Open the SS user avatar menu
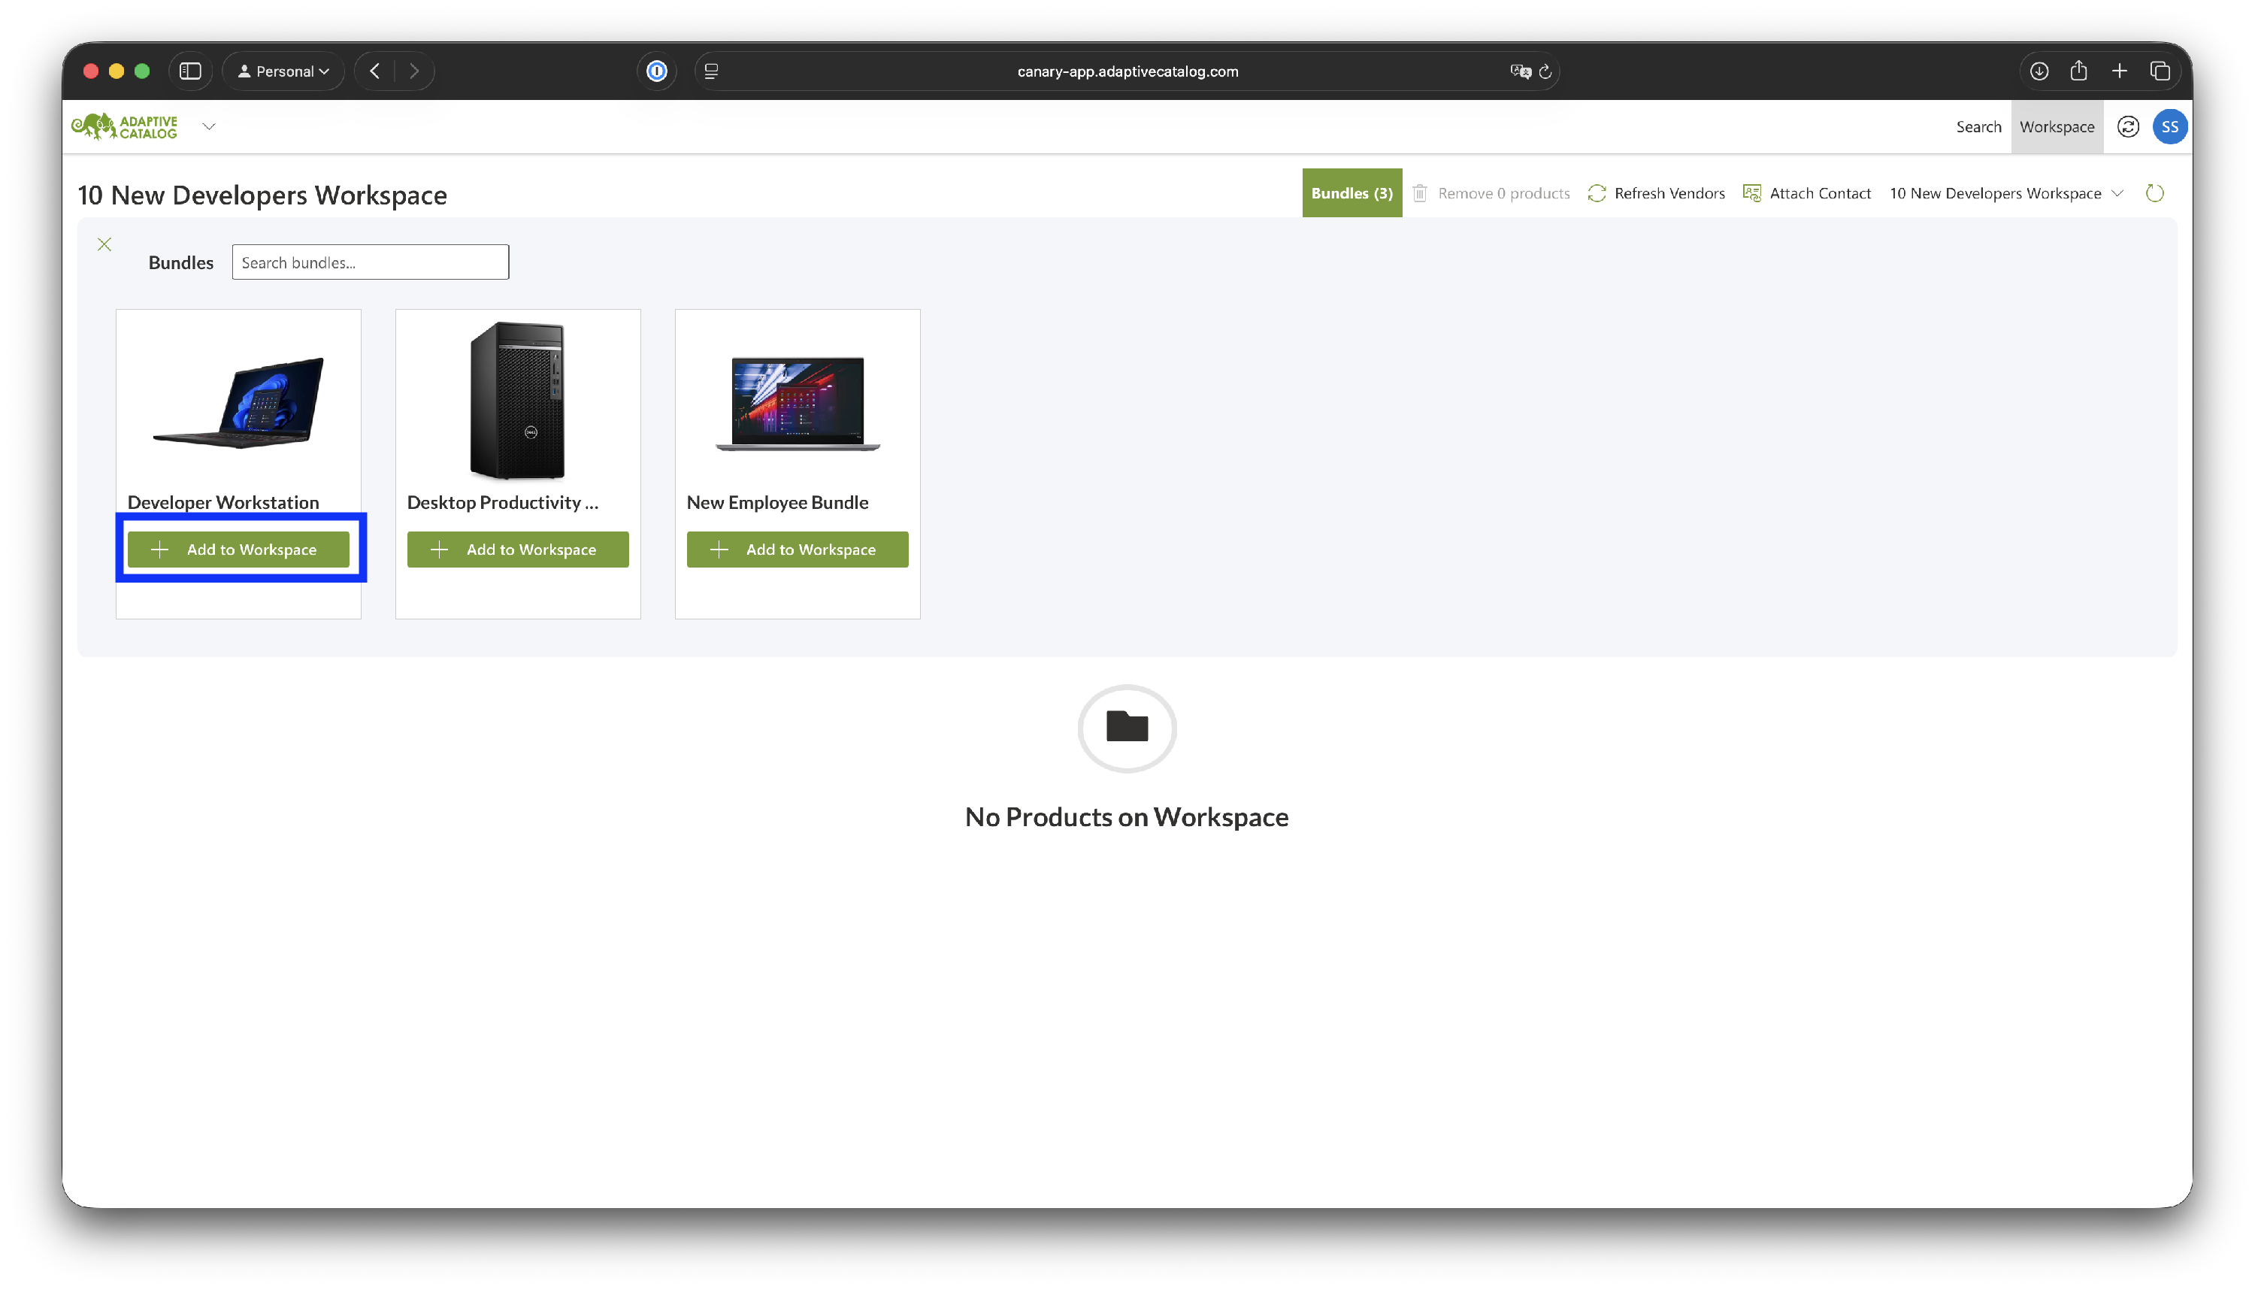Image resolution: width=2255 pixels, height=1290 pixels. point(2169,127)
